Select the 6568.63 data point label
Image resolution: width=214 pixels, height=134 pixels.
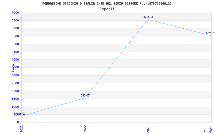(148, 17)
